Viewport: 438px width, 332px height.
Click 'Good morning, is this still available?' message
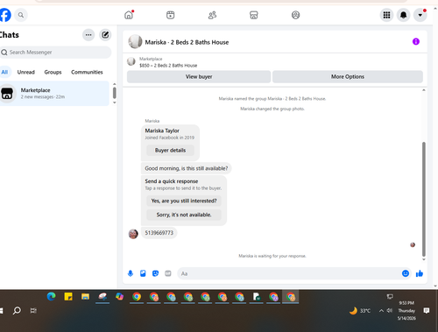(187, 168)
